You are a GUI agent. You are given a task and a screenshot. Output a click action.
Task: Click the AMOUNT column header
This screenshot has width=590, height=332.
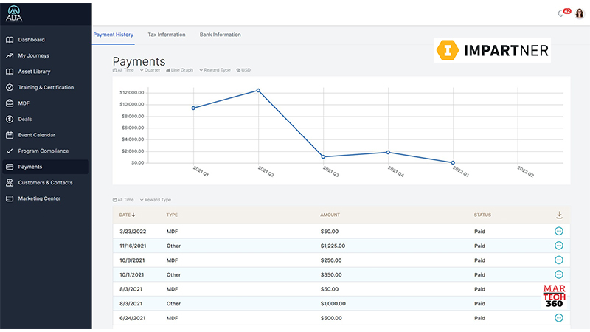pos(330,215)
